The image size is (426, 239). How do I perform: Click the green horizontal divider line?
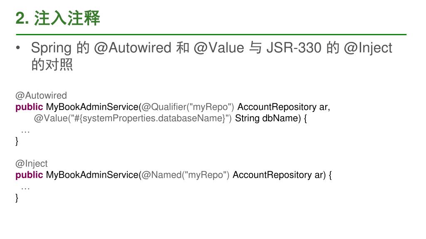point(211,35)
